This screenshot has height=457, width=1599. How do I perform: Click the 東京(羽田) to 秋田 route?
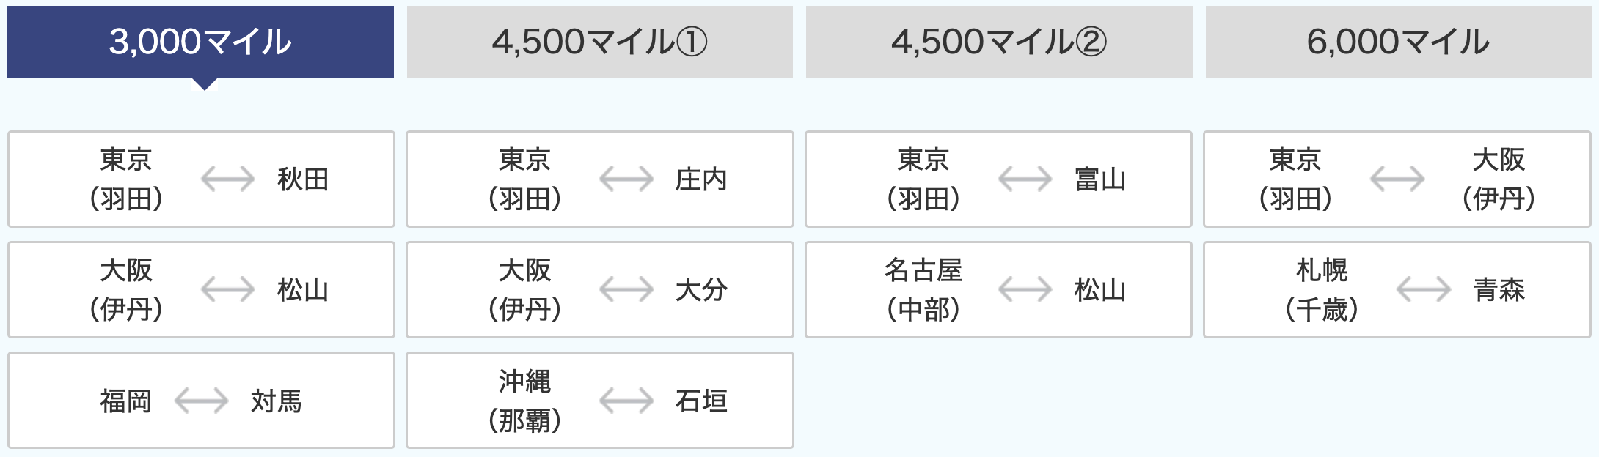click(x=201, y=179)
